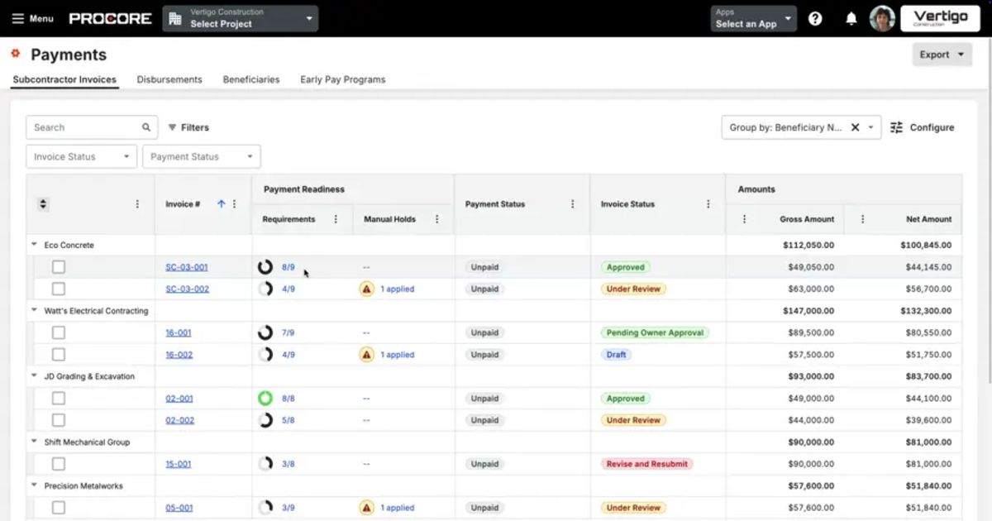This screenshot has width=992, height=521.
Task: Open 8/9 requirements for SC-03-001
Action: pyautogui.click(x=289, y=267)
